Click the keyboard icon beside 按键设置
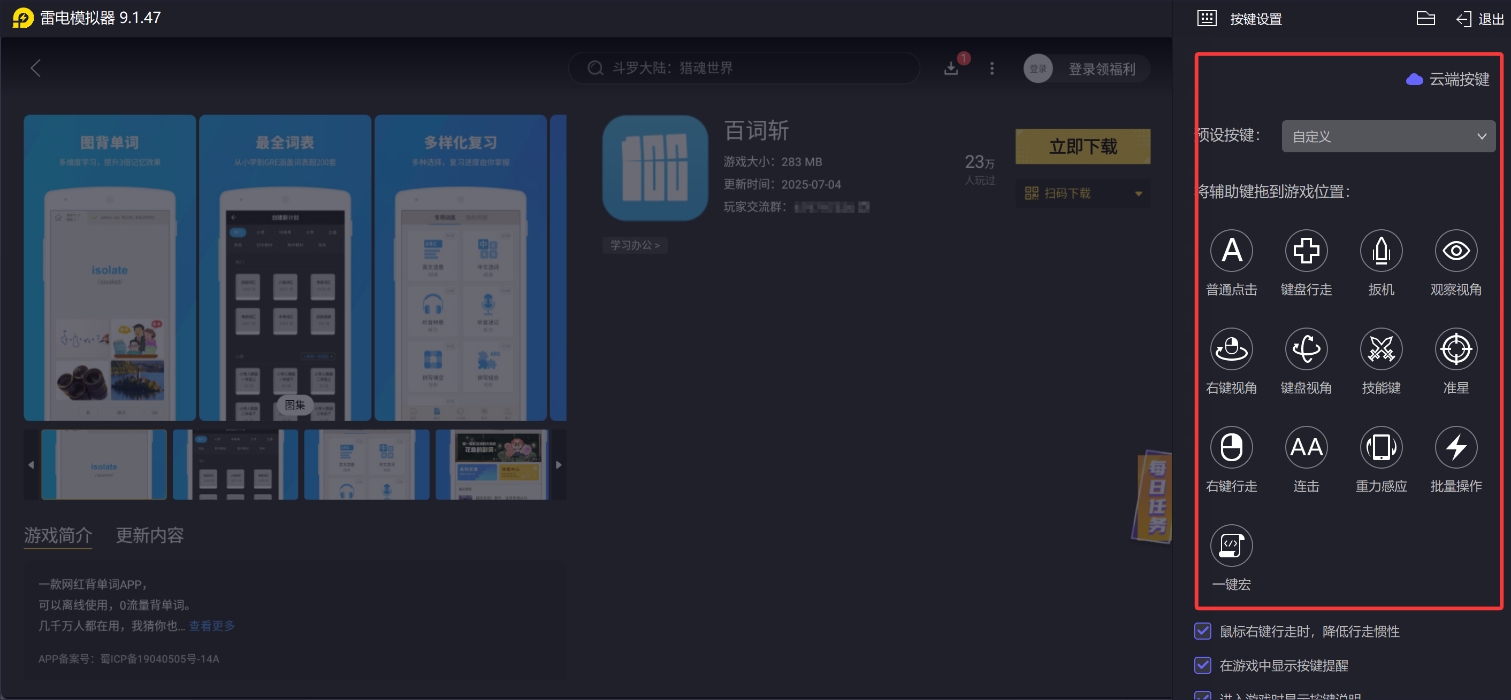The width and height of the screenshot is (1511, 700). 1206,19
